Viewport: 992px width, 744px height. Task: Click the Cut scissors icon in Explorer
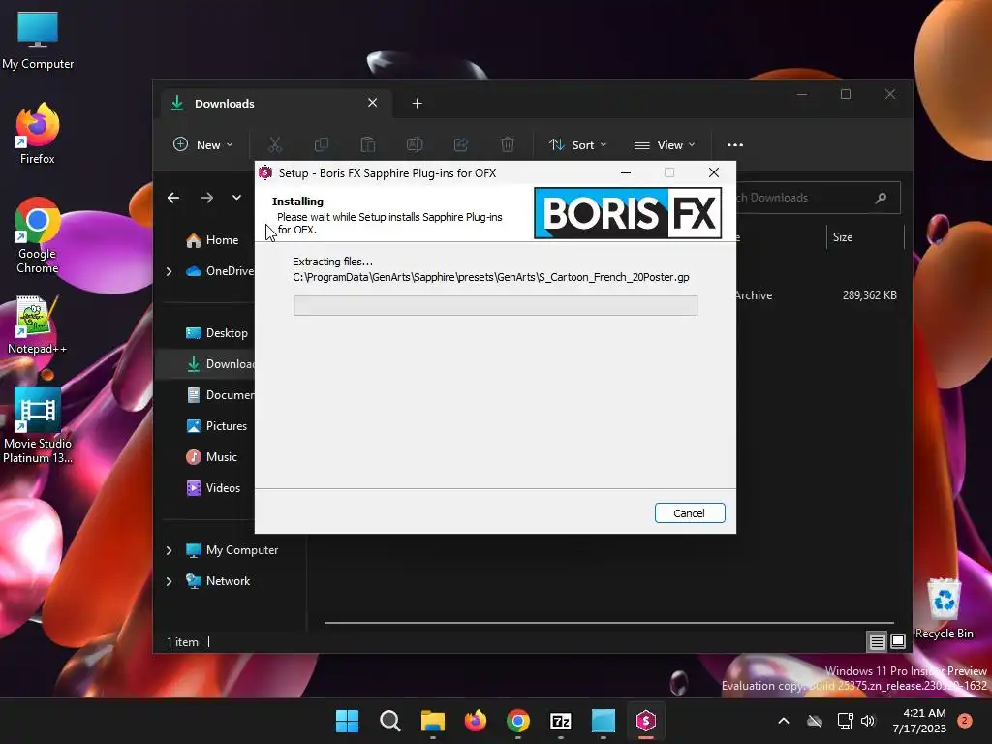click(274, 145)
